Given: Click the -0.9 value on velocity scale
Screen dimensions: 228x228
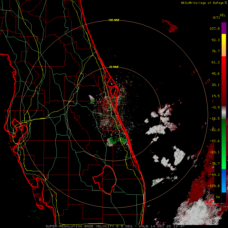Looking at the screenshot, I should pos(216,107).
